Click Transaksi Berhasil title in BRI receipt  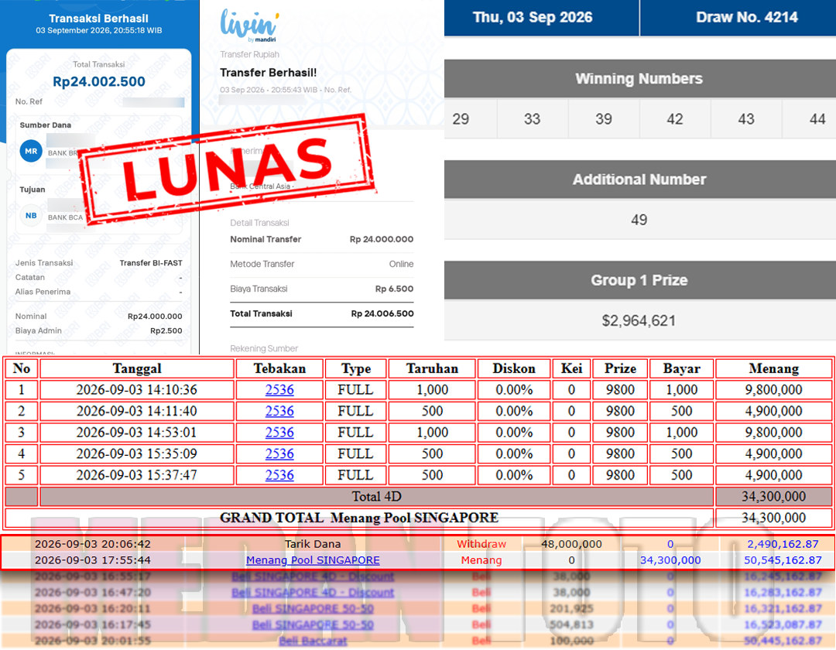pyautogui.click(x=98, y=18)
